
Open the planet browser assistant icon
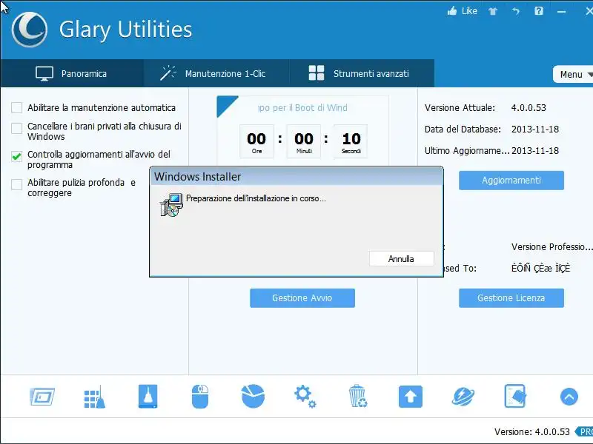coord(463,397)
